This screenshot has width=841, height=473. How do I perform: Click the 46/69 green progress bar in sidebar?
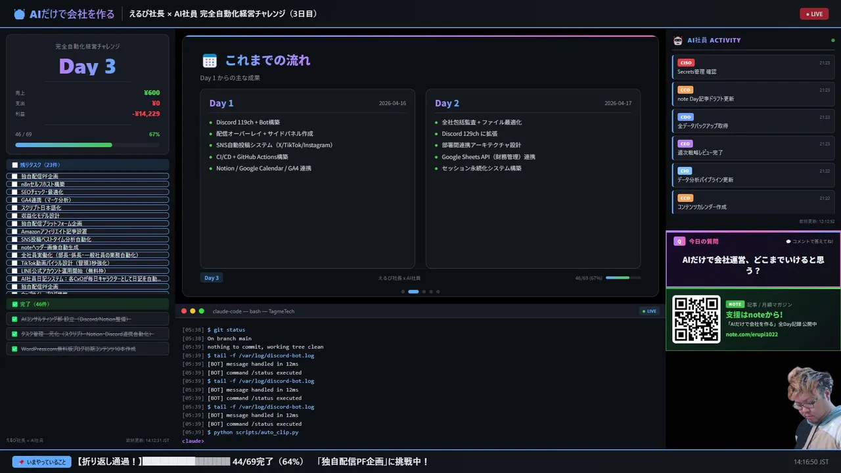(x=87, y=145)
